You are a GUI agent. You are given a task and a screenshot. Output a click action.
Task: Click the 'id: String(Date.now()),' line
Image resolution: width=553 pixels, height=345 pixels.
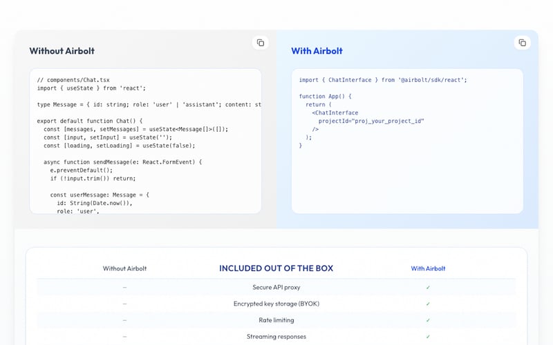(95, 203)
